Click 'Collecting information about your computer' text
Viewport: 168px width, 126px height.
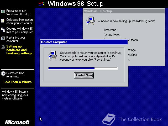coord(19,21)
